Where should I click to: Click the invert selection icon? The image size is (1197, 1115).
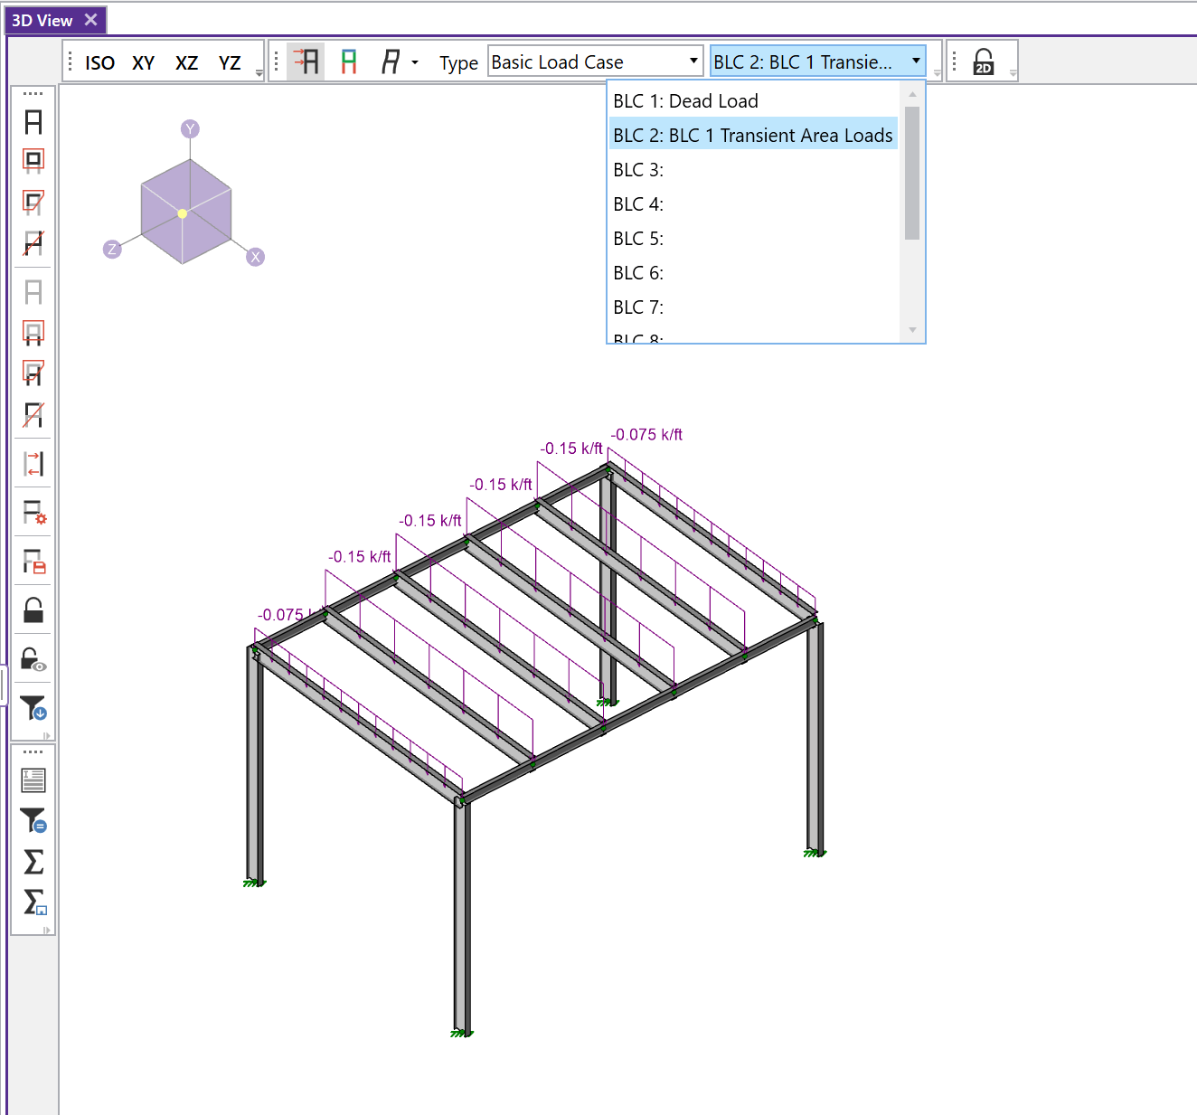33,464
